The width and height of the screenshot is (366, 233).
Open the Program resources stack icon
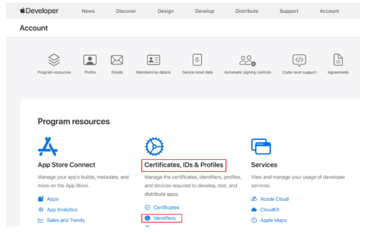point(54,60)
